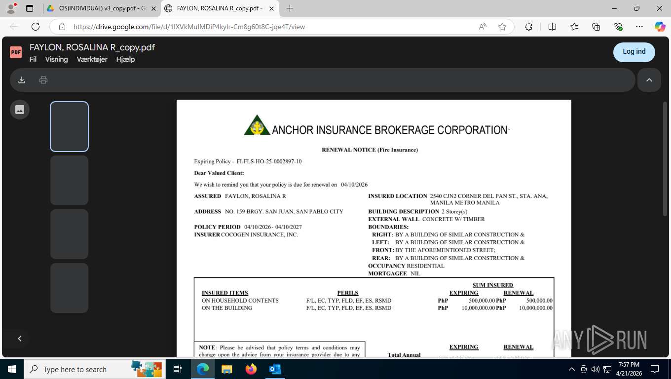Open a new browser tab
The width and height of the screenshot is (671, 379).
pos(290,8)
